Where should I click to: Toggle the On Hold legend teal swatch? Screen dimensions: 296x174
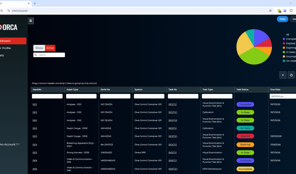point(284,61)
